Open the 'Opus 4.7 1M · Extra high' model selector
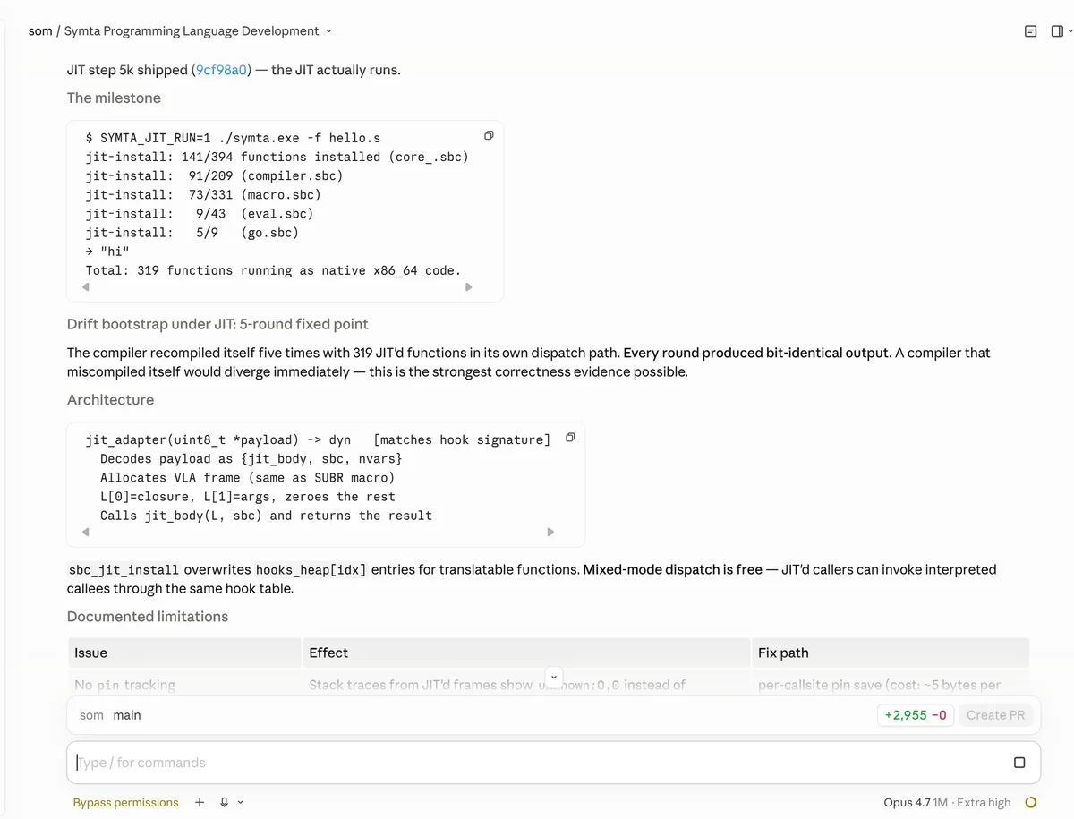Screen dimensions: 1074x819 [x=947, y=803]
